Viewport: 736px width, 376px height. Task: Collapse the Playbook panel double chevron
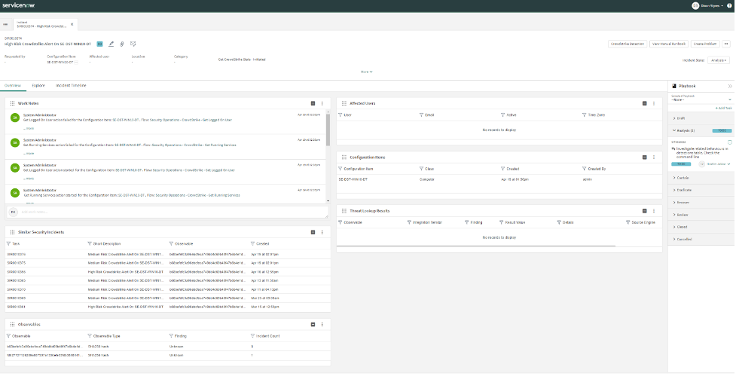click(x=730, y=87)
